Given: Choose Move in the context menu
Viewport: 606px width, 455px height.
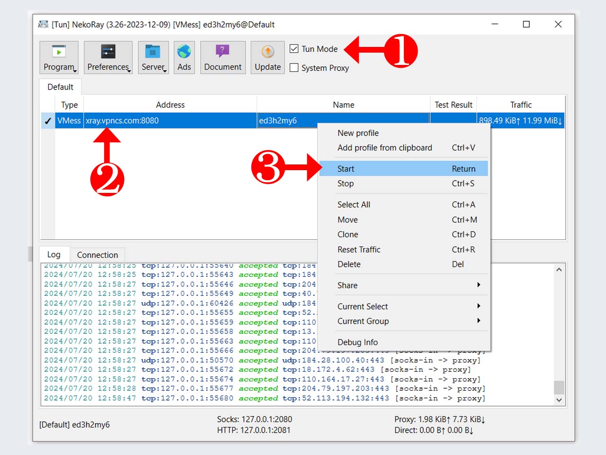Looking at the screenshot, I should 404,220.
